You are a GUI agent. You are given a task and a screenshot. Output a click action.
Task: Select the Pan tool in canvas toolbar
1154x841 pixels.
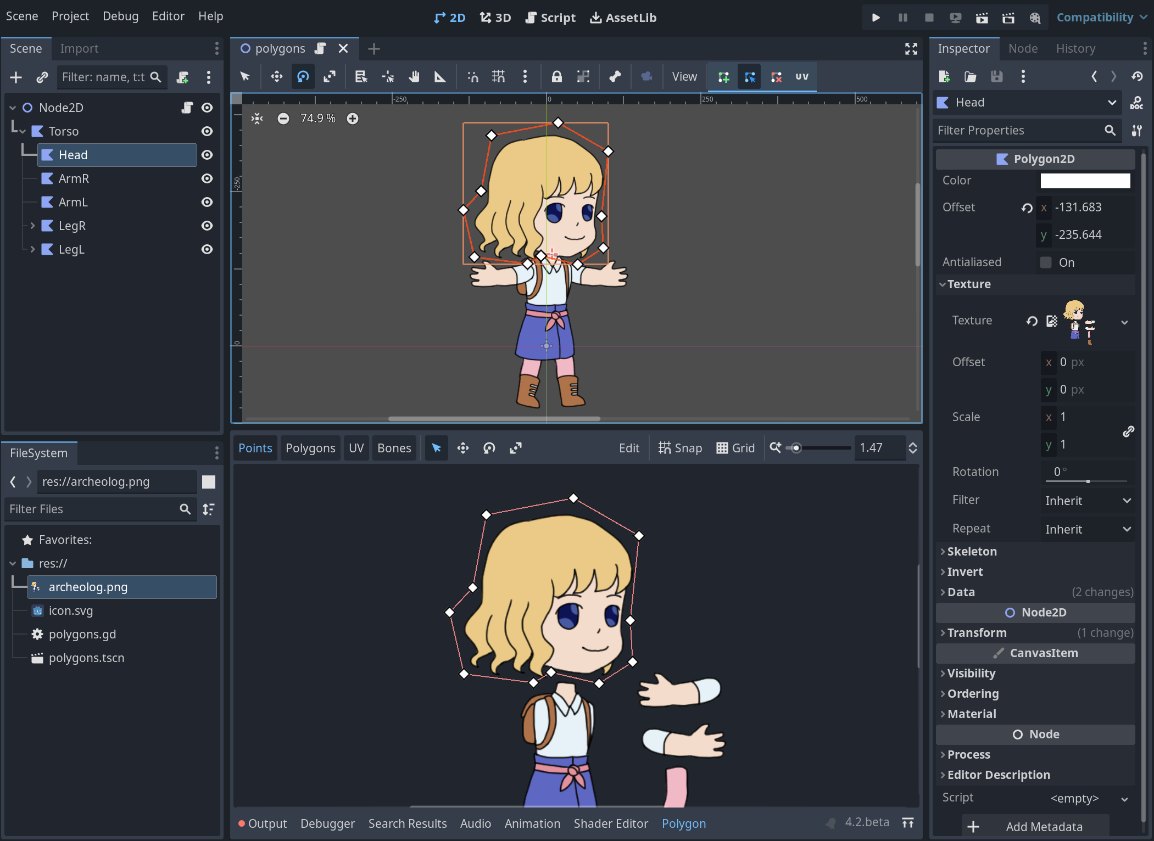pyautogui.click(x=414, y=76)
